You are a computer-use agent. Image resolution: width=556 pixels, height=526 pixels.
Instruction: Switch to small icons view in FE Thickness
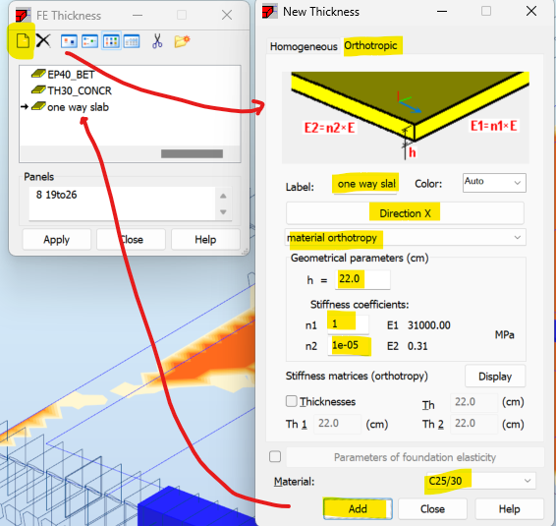[x=89, y=41]
